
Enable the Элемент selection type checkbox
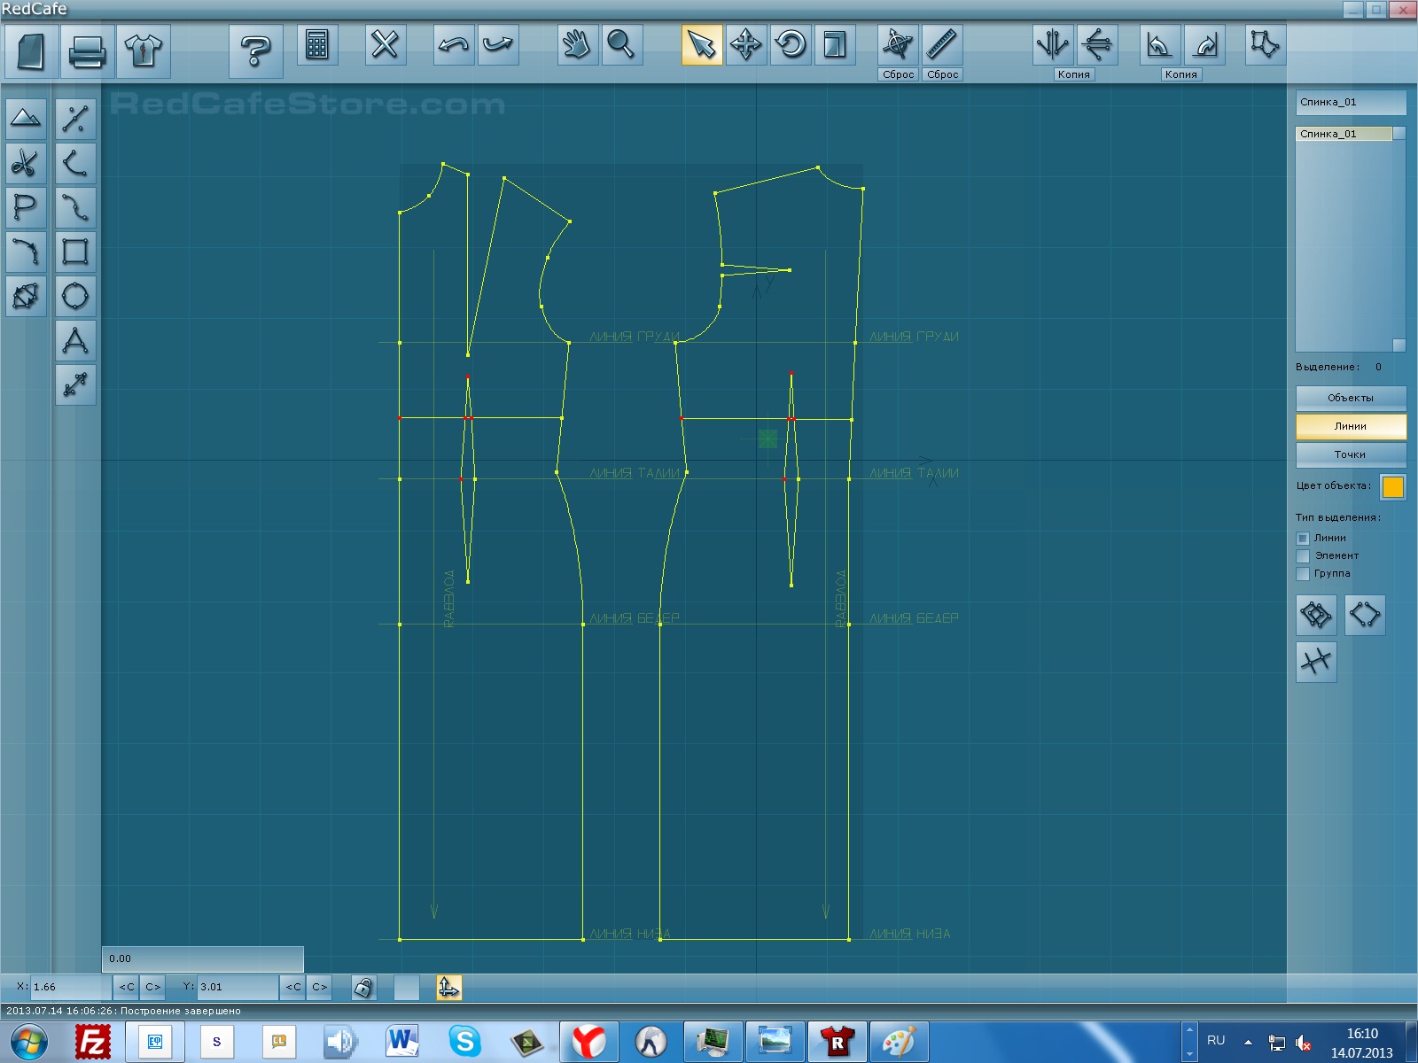1303,556
